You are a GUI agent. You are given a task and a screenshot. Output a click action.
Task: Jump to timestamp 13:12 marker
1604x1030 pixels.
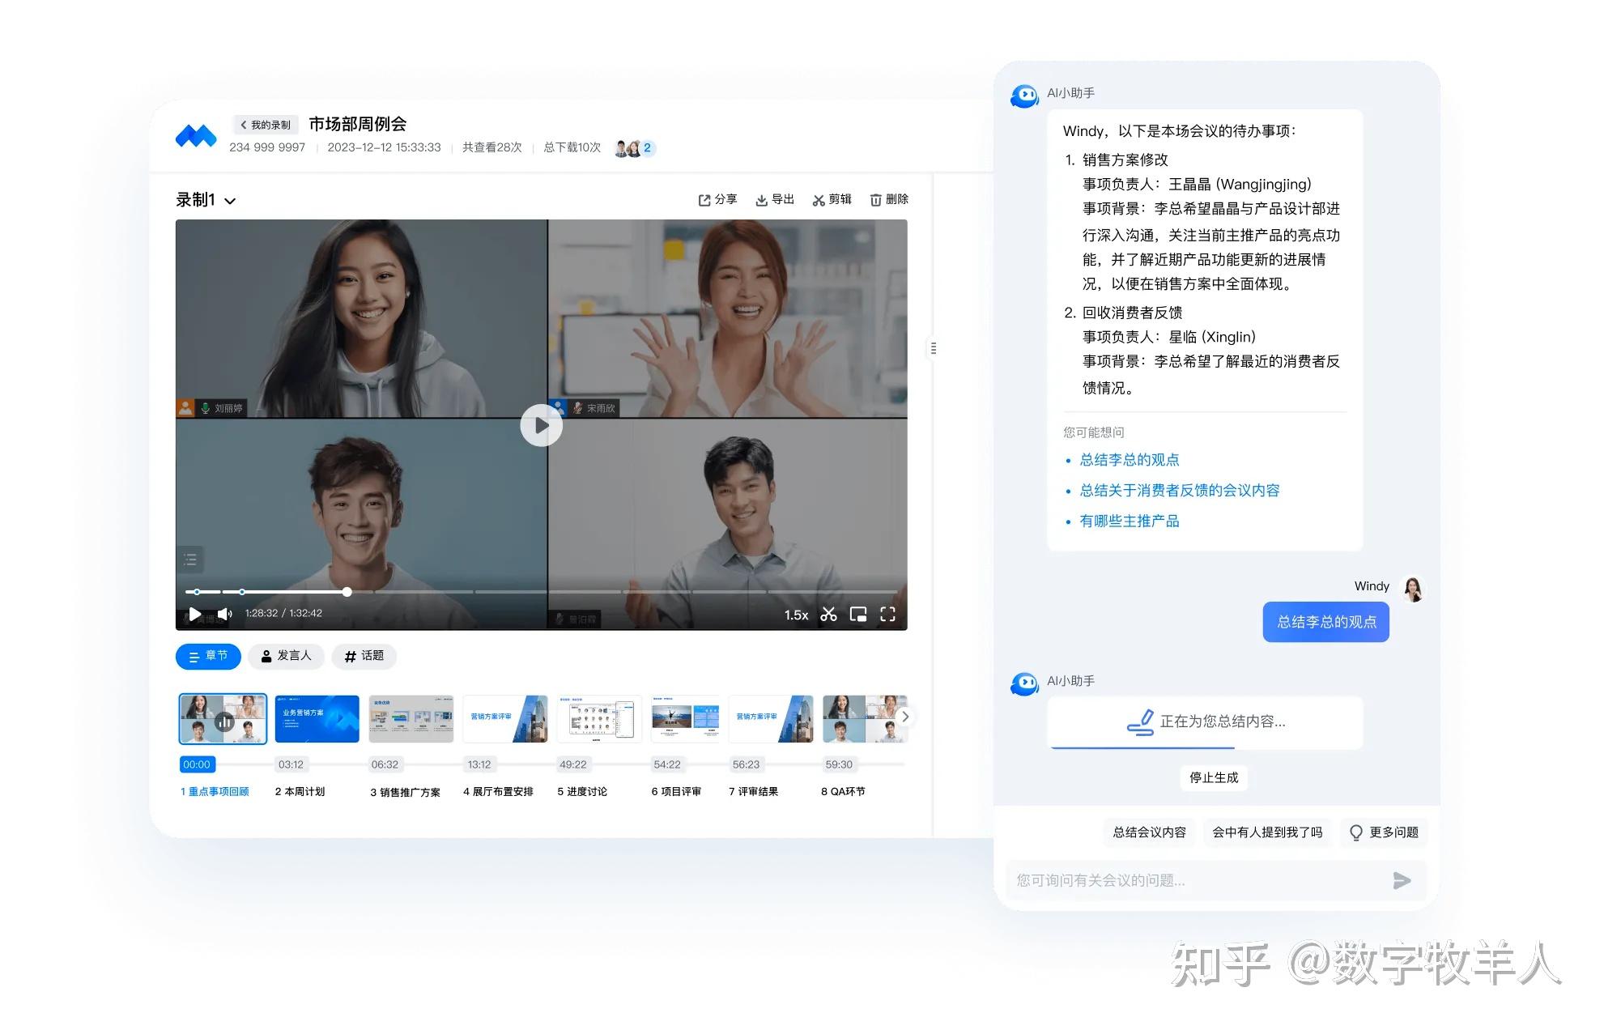479,764
